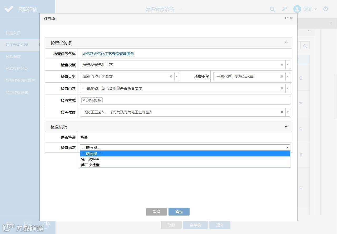Click 提交 on the background page
This screenshot has width=337, height=234.
click(x=220, y=225)
